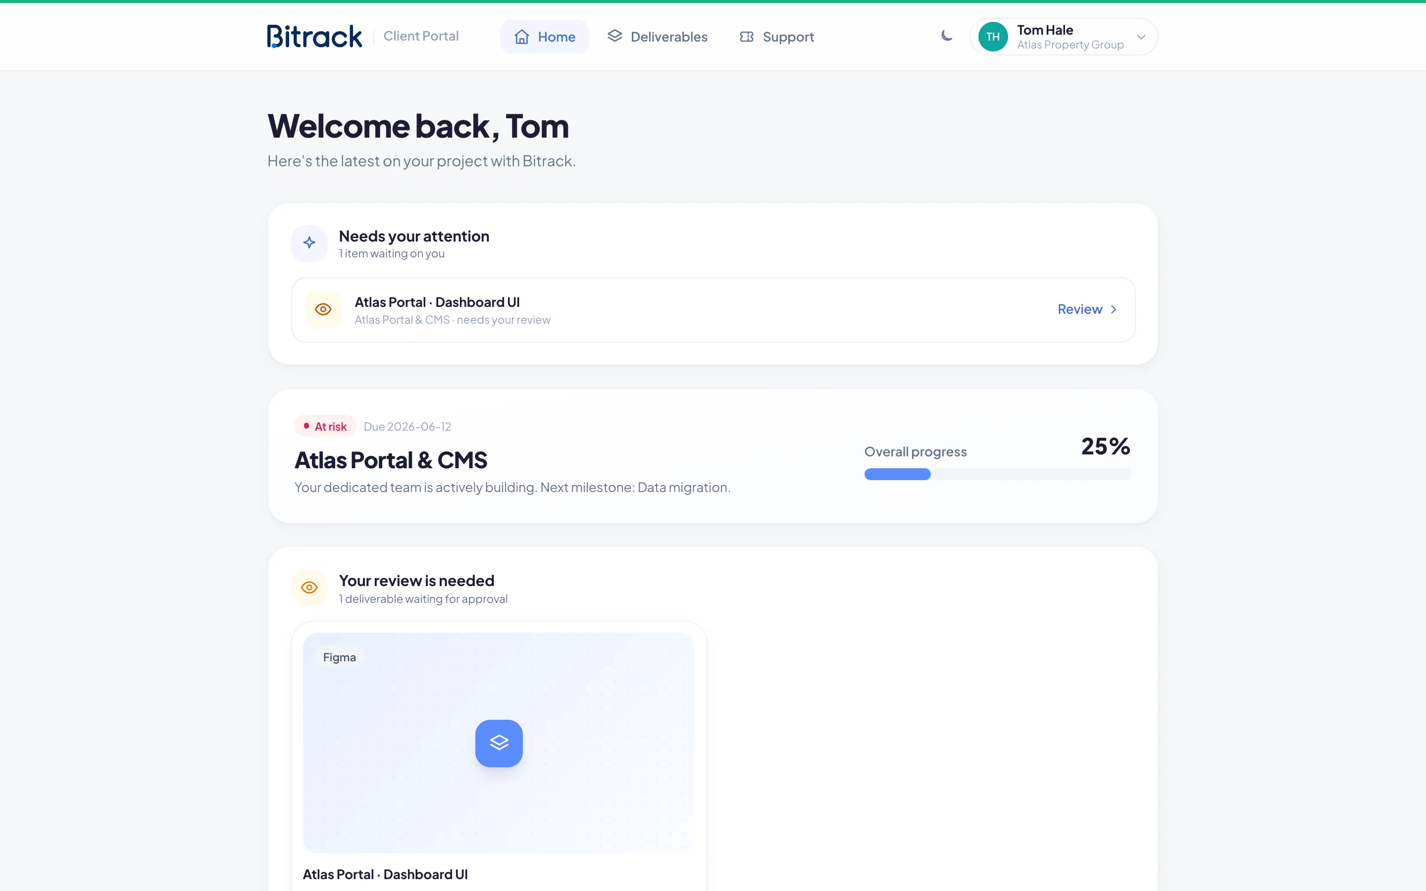The height and width of the screenshot is (891, 1426).
Task: Click the At risk status badge
Action: 325,426
